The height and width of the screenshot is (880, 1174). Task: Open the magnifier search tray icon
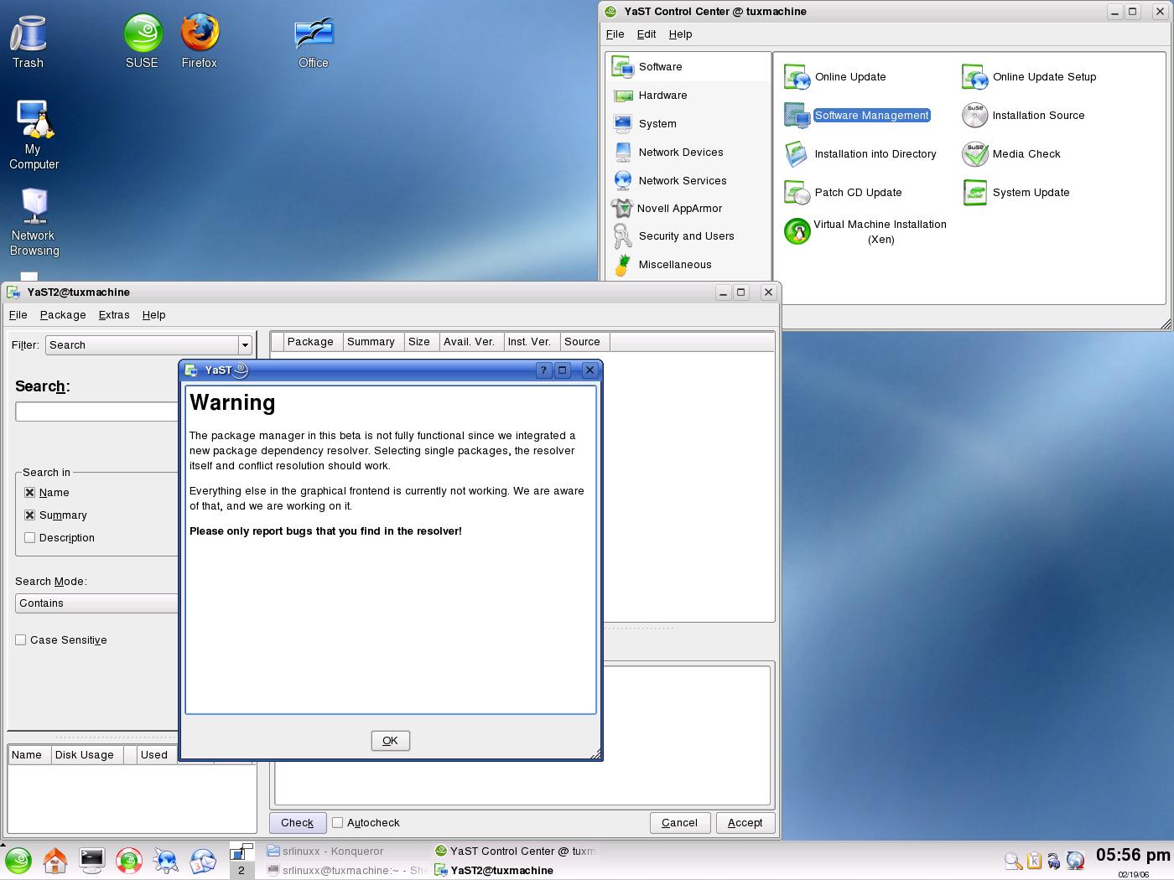[x=1013, y=861]
